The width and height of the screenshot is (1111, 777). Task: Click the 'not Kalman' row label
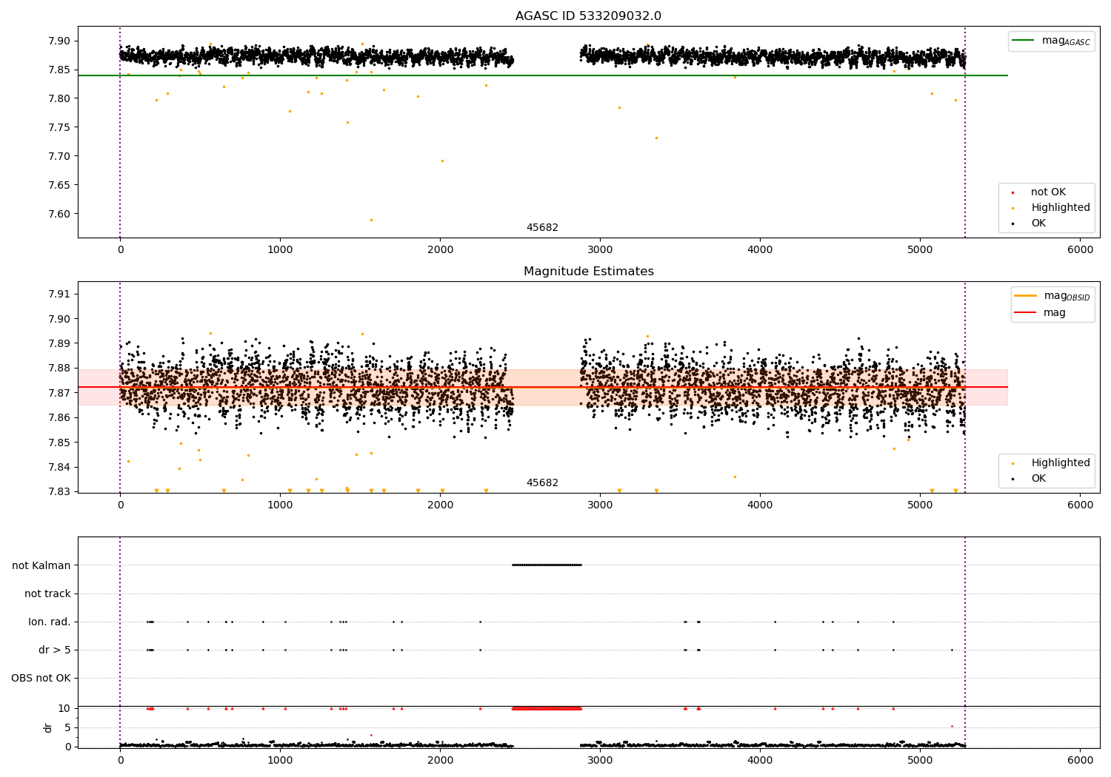(41, 565)
